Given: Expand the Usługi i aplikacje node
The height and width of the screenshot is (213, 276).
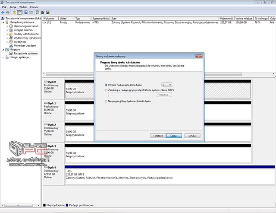Looking at the screenshot, I should coord(3,57).
